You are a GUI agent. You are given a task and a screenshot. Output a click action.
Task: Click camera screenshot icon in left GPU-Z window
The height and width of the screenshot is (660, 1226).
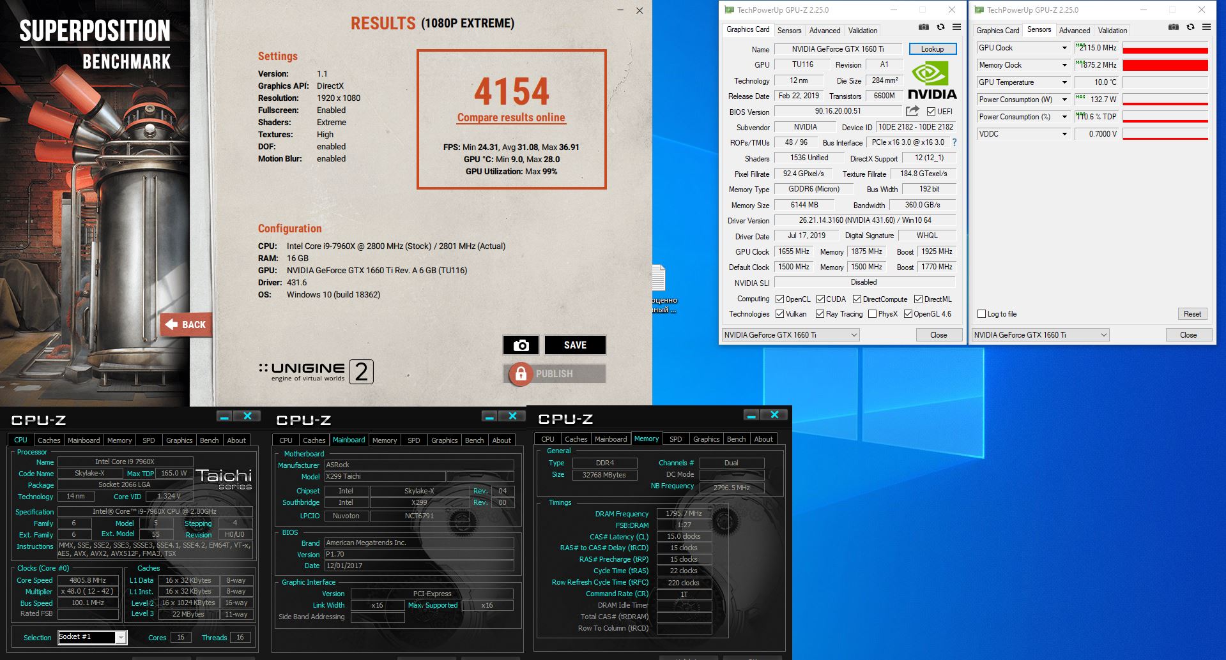tap(923, 27)
